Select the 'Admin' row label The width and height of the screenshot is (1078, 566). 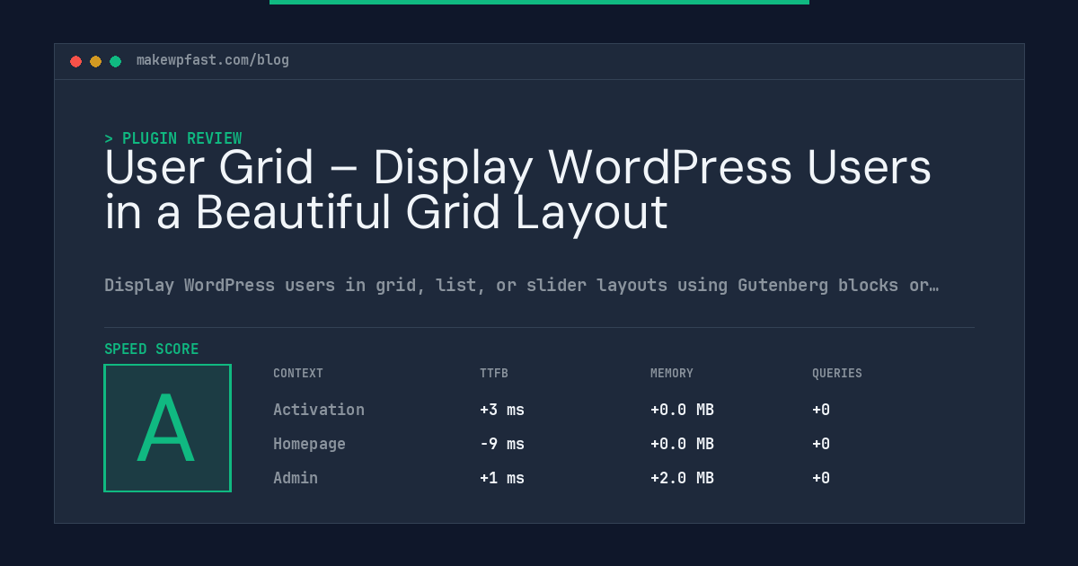tap(296, 478)
